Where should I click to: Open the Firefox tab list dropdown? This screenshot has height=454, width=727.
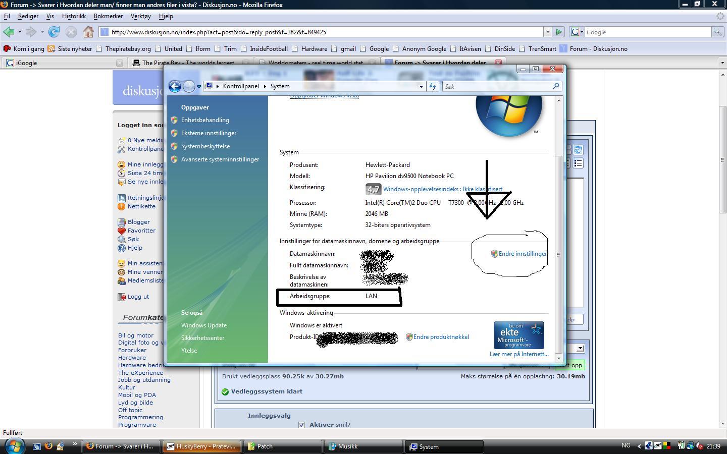[722, 63]
